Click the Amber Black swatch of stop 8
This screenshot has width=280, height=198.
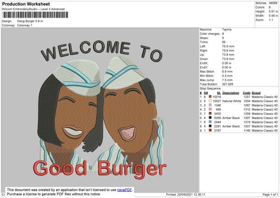tap(210, 126)
